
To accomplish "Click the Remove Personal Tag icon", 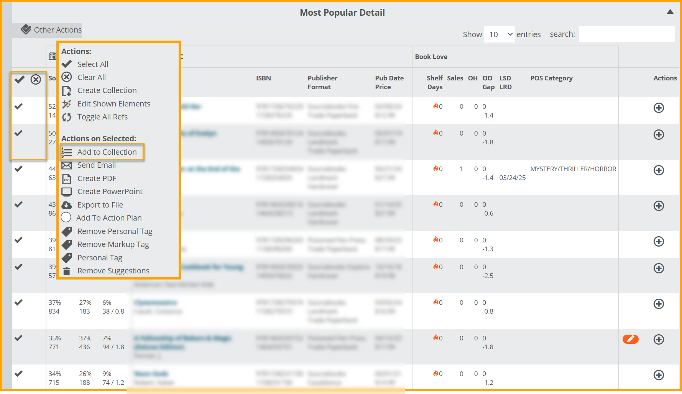I will [67, 231].
